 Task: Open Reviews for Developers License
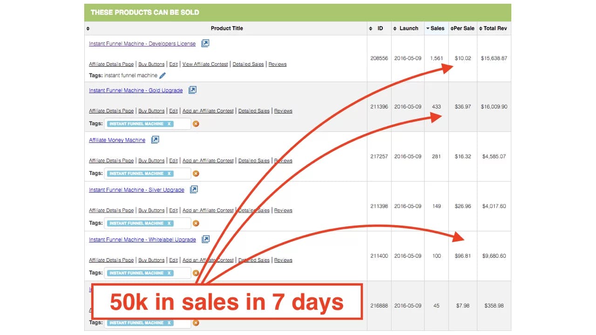(x=278, y=64)
